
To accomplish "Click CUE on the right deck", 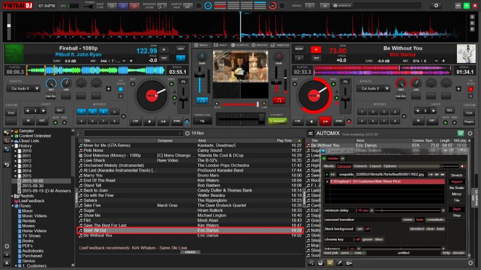I will coord(298,121).
